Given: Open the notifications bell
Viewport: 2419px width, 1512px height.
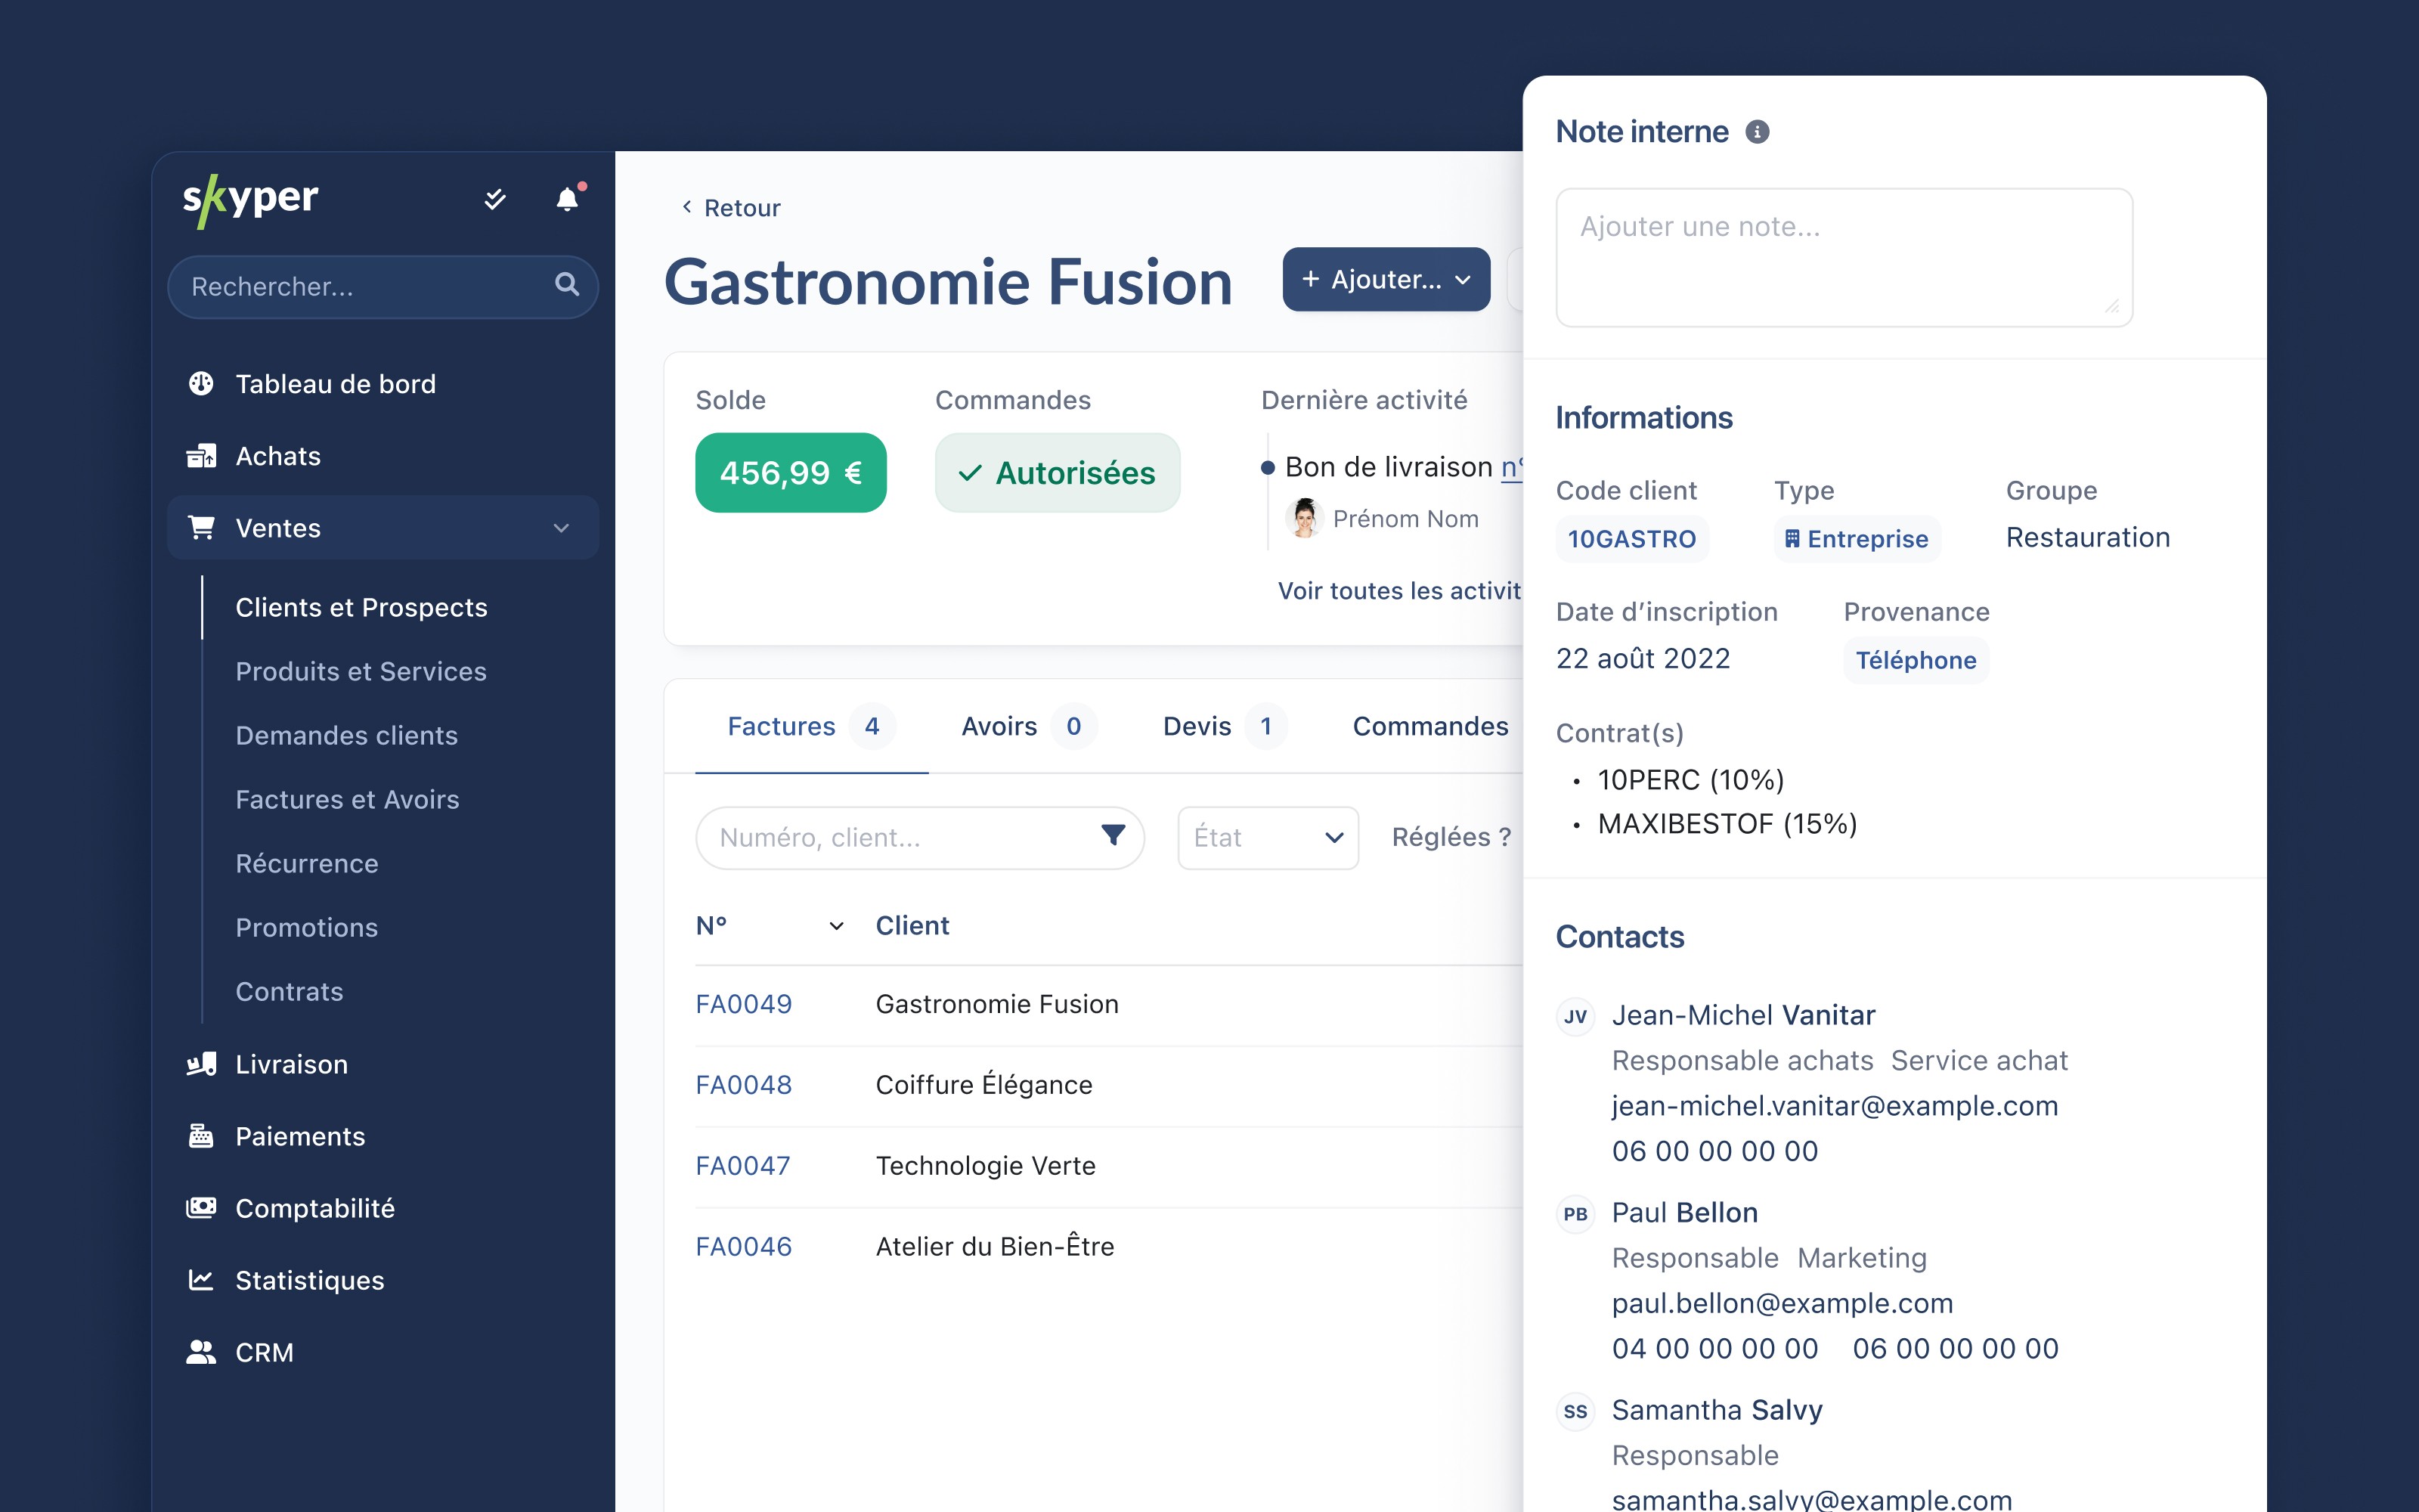Looking at the screenshot, I should tap(568, 199).
